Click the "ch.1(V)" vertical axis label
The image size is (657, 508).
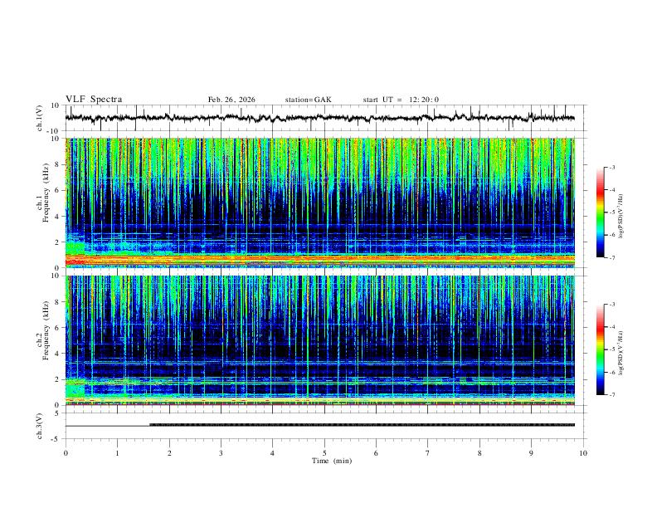click(x=41, y=118)
